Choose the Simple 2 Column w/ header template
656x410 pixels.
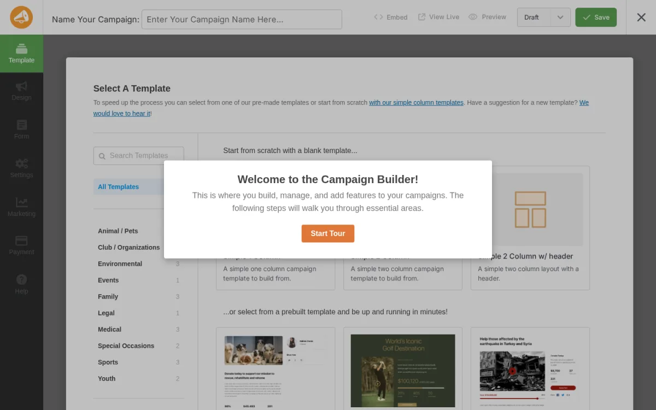click(x=530, y=228)
